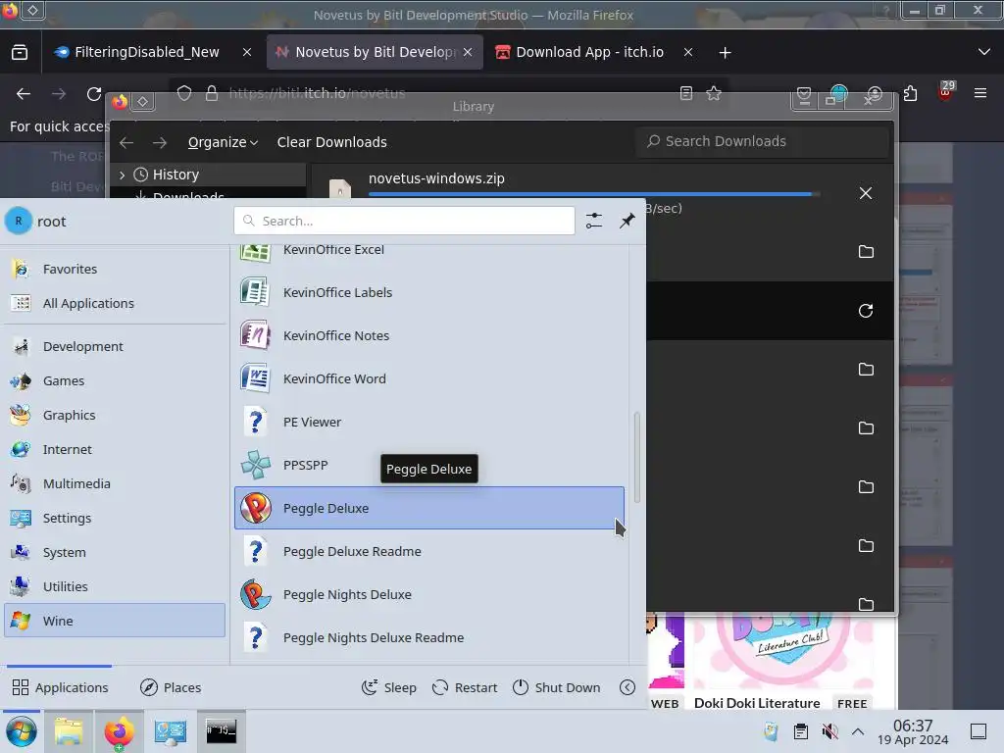This screenshot has height=753, width=1004.
Task: Unmute the volume tray icon
Action: pyautogui.click(x=829, y=731)
